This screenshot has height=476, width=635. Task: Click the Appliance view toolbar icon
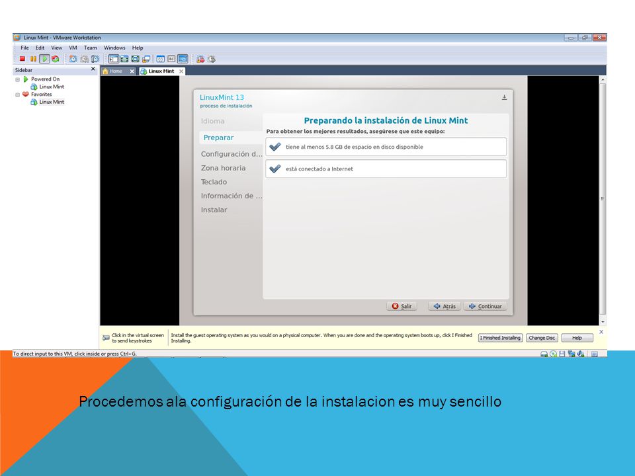point(171,59)
